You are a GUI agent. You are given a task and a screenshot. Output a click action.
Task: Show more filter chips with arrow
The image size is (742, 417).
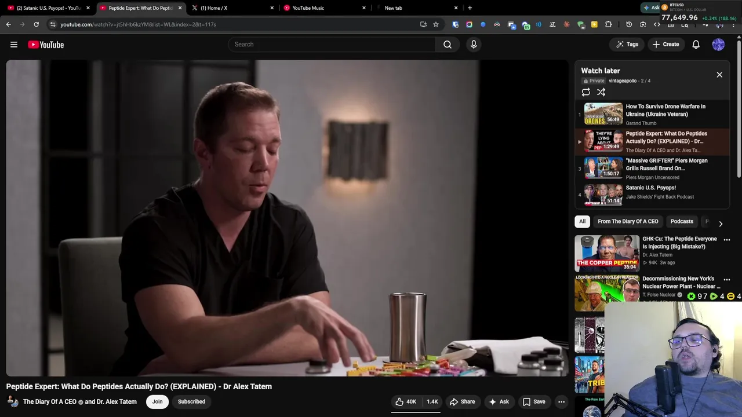[x=721, y=224]
